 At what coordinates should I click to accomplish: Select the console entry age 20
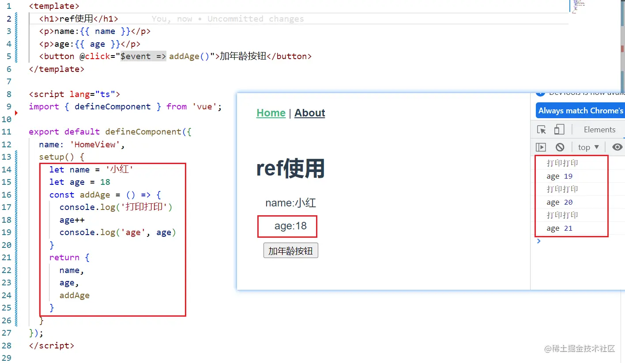560,202
